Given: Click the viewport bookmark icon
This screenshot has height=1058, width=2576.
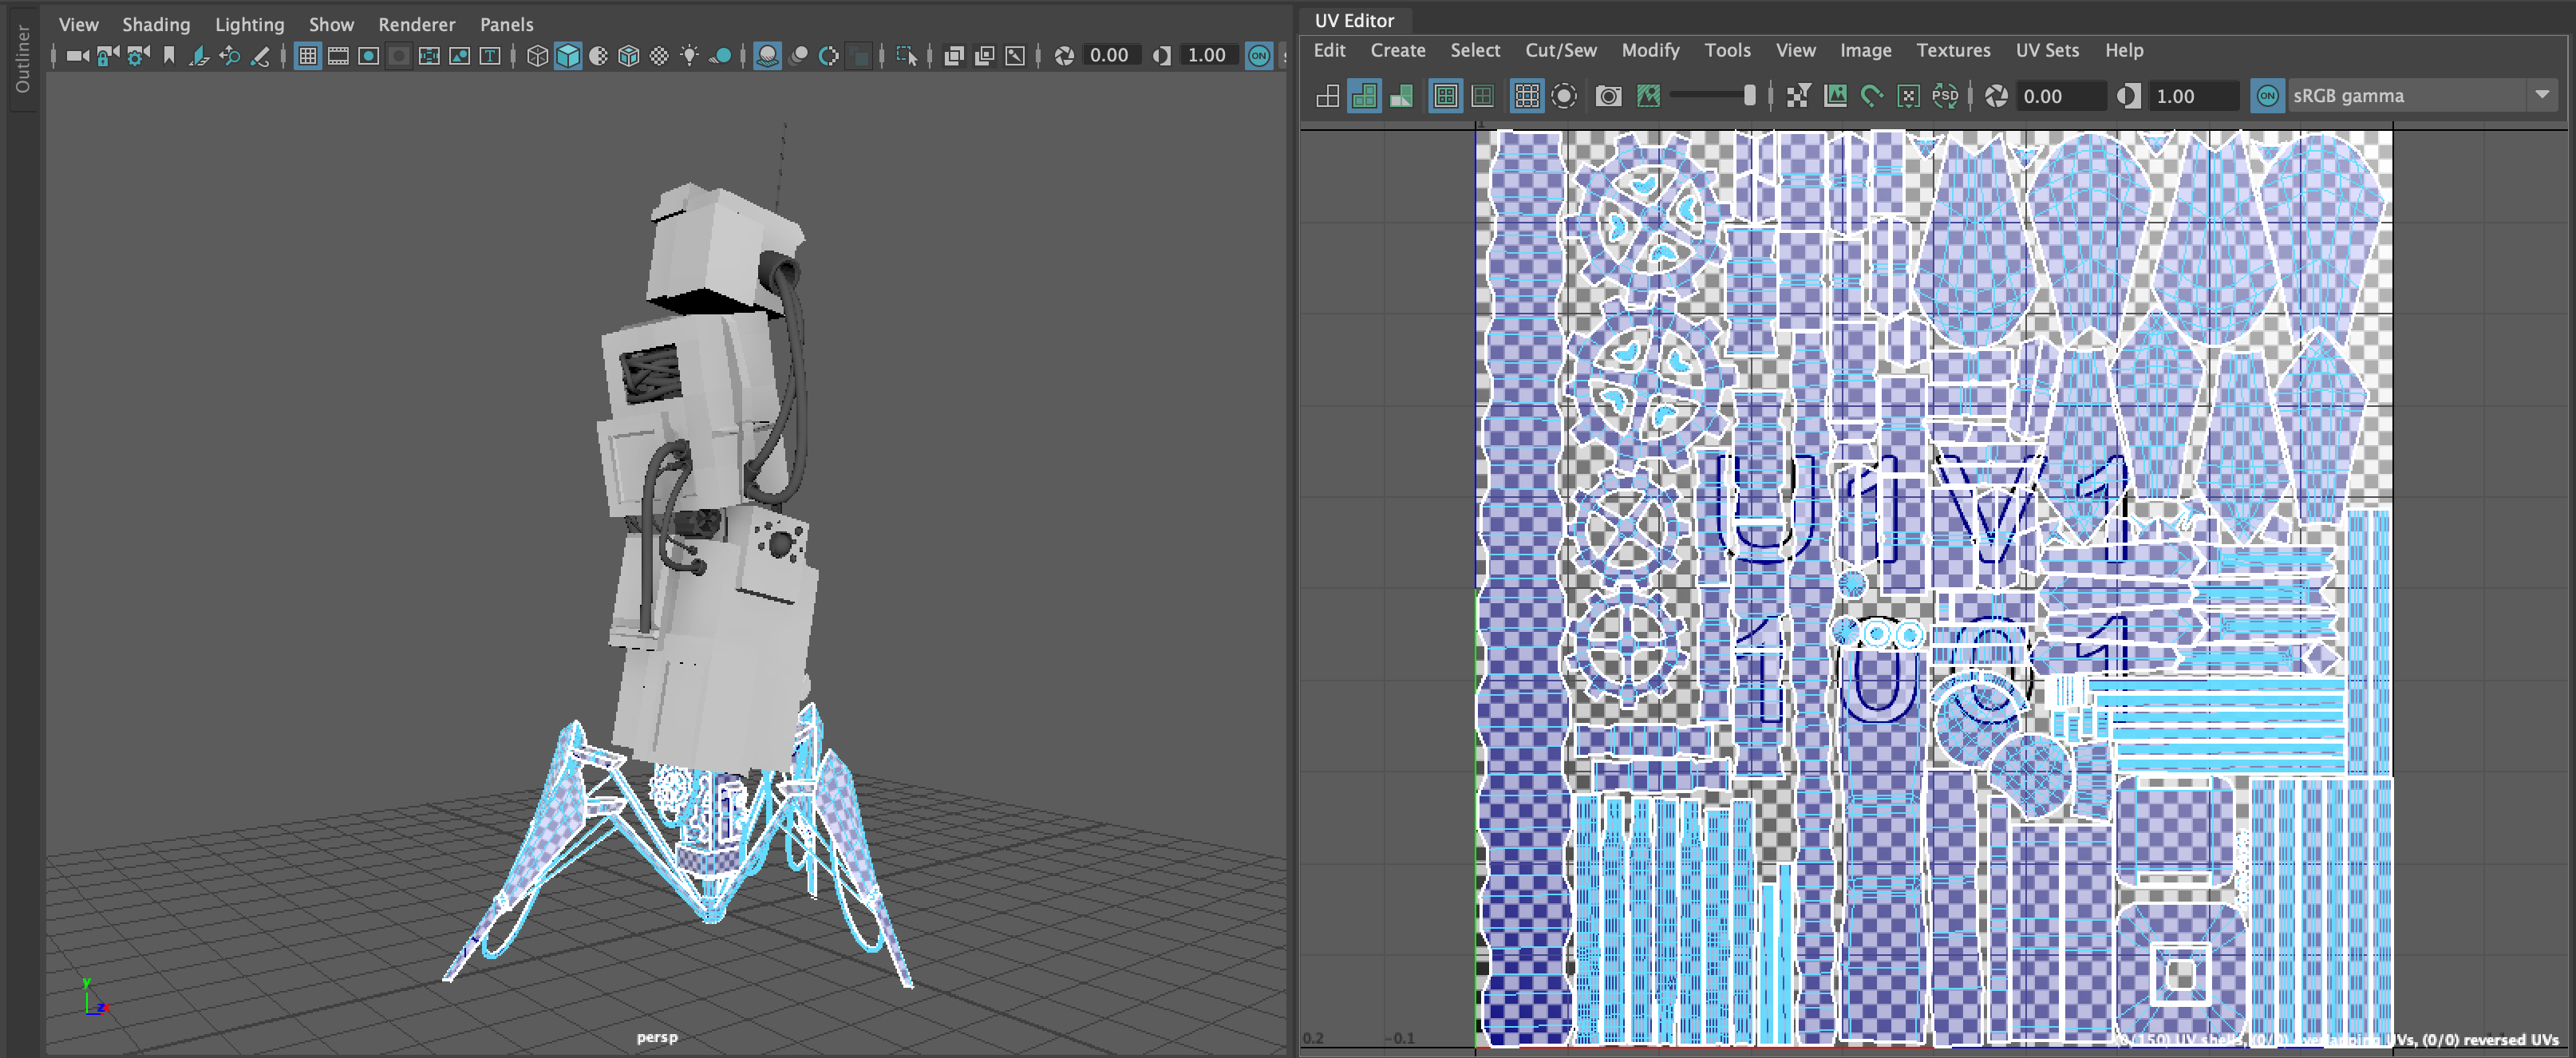Looking at the screenshot, I should 169,56.
